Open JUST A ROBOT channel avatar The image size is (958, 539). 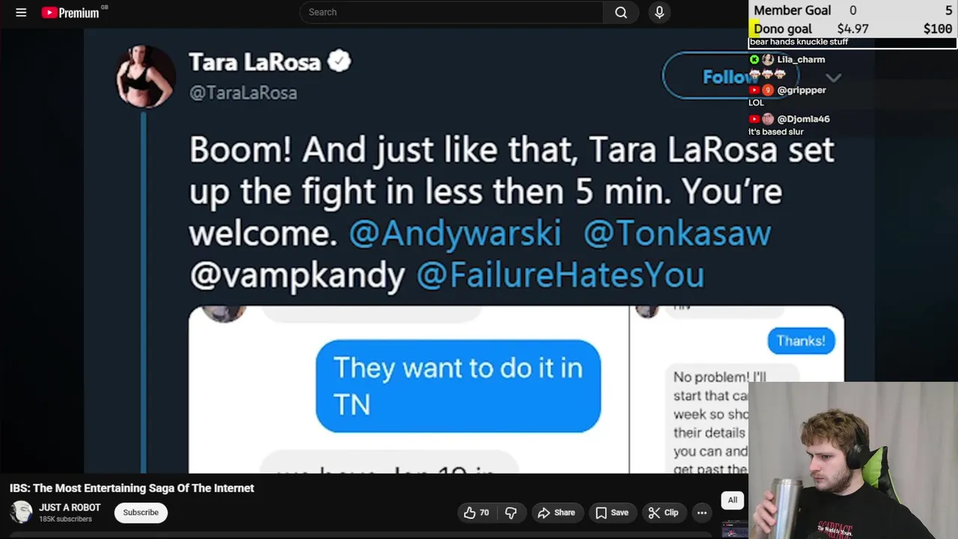pos(22,513)
